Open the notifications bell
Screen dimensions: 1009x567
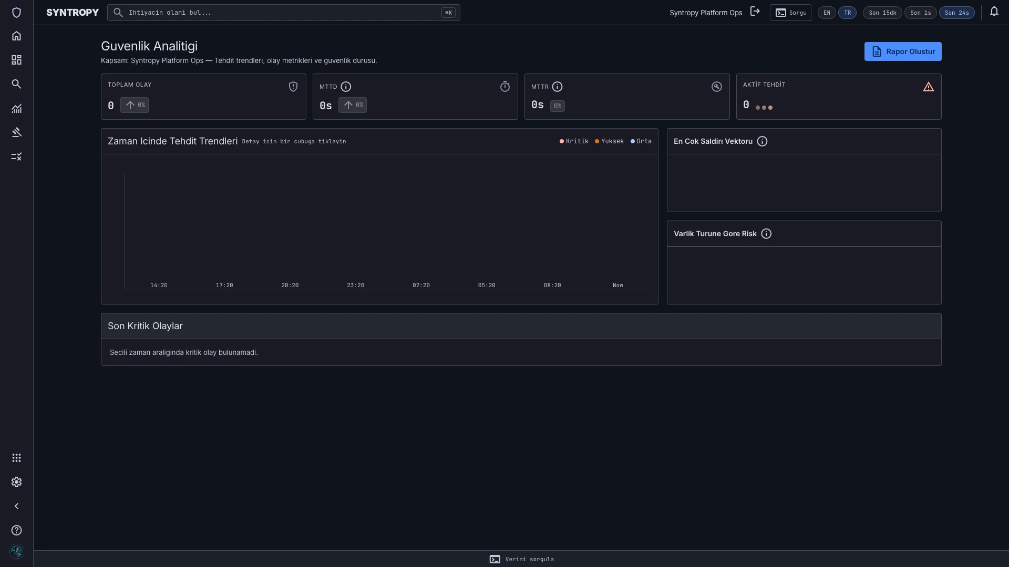(994, 12)
